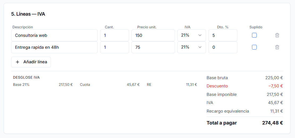The width and height of the screenshot is (295, 138).
Task: Edit the Consultoría web description field
Action: [54, 35]
